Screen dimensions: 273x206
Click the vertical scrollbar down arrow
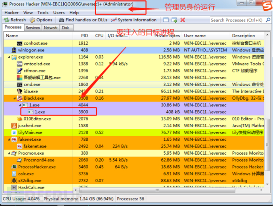(267, 184)
